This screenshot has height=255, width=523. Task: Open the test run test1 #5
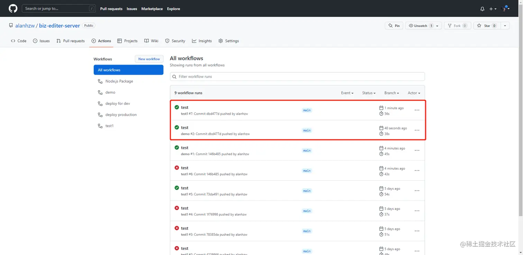(x=185, y=188)
